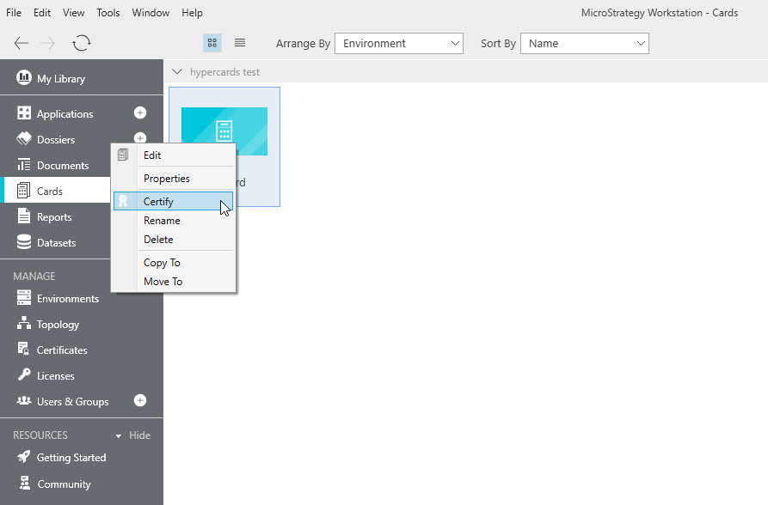Screen dimensions: 768x505
Task: Open the Arrange By Environment dropdown
Action: point(399,44)
